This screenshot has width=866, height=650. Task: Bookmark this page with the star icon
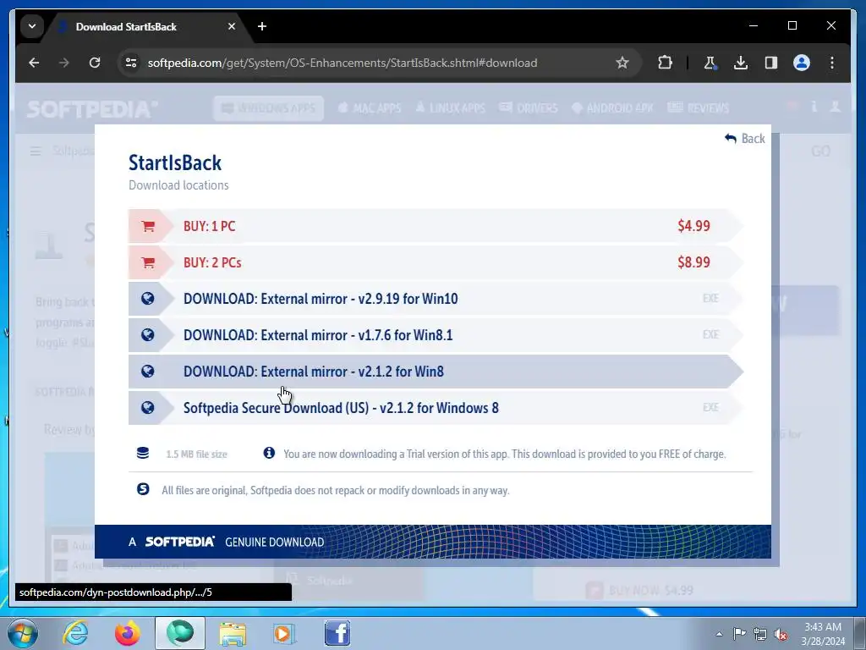[622, 63]
